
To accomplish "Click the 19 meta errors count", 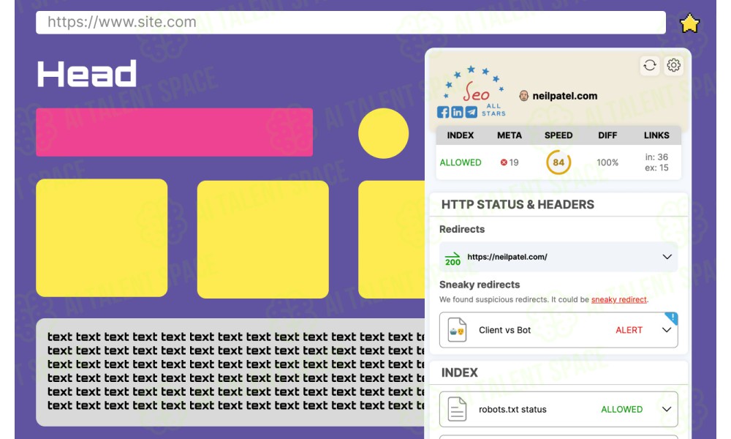I will click(x=514, y=162).
